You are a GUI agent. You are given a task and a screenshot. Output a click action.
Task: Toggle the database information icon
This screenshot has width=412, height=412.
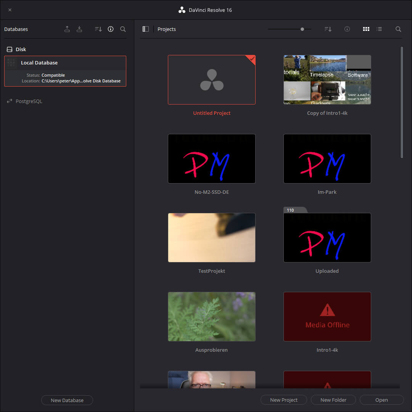tap(111, 29)
